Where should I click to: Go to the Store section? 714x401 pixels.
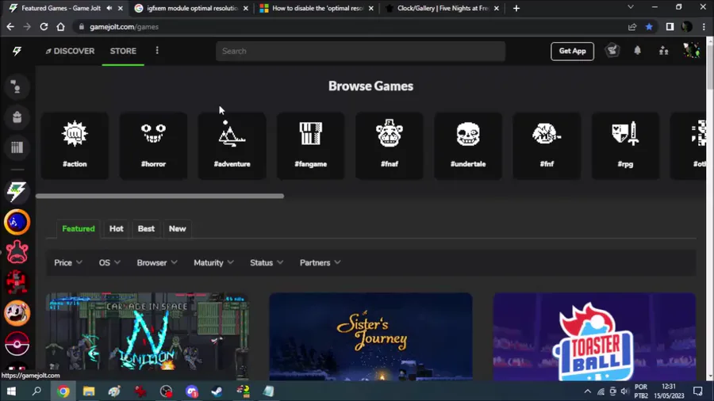pyautogui.click(x=123, y=51)
